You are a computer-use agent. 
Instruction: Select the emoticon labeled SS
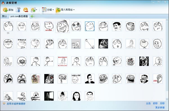tap(8, 26)
